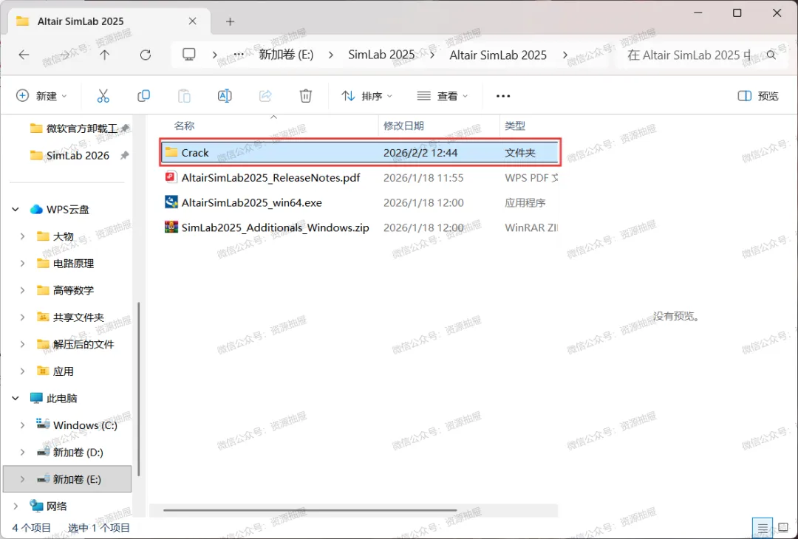Expand the 共享文件夹 folder node
Image resolution: width=798 pixels, height=539 pixels.
pos(22,317)
